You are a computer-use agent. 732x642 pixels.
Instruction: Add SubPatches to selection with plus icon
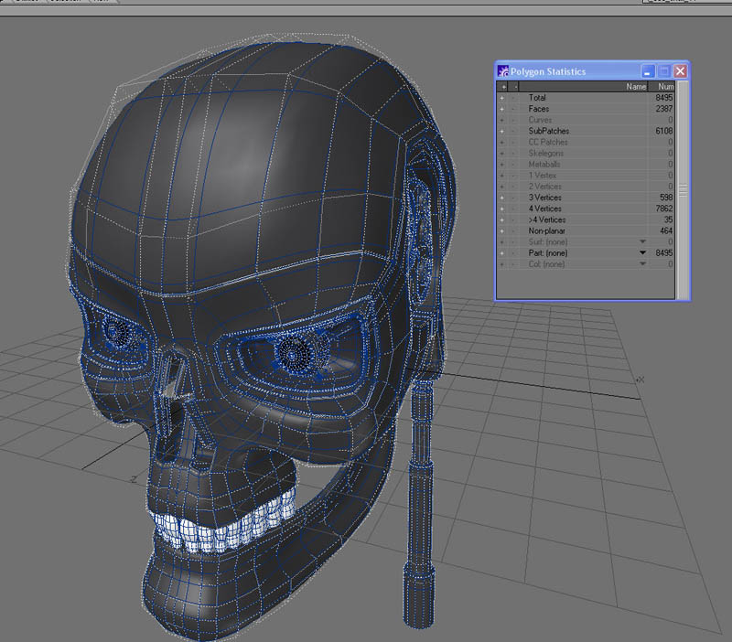coord(501,131)
